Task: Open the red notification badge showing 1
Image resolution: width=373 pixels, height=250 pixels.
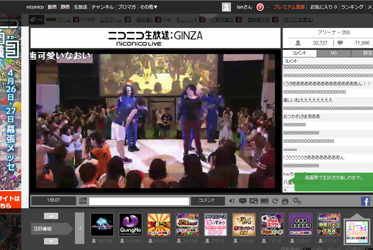Action: pyautogui.click(x=260, y=7)
